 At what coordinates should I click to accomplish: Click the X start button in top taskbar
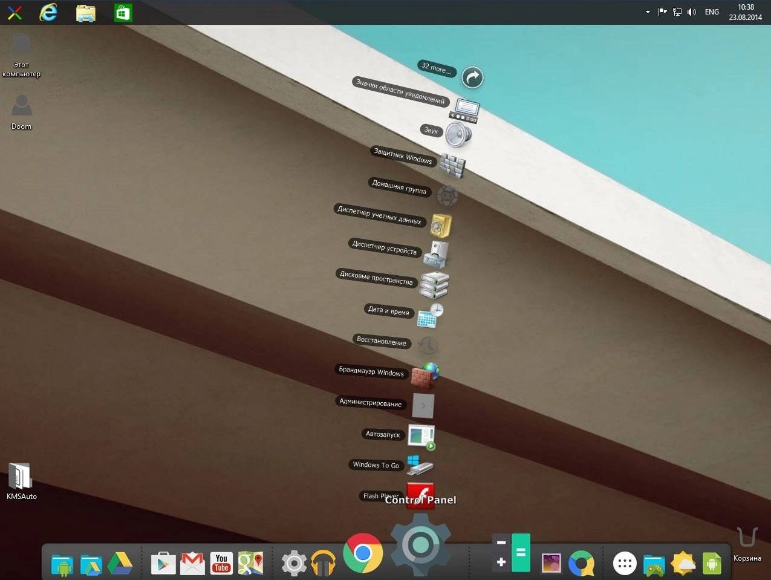[15, 13]
